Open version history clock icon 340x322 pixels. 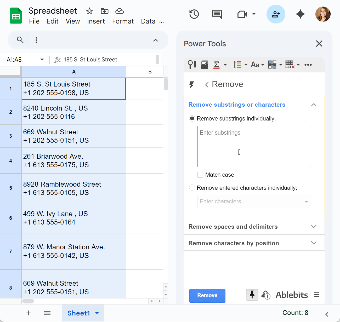coord(194,14)
